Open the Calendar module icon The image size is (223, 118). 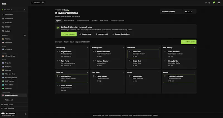point(3,70)
